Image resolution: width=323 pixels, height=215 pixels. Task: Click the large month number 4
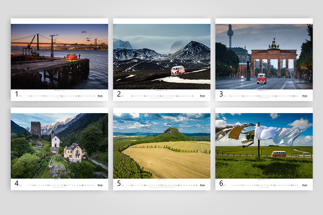click(x=16, y=183)
